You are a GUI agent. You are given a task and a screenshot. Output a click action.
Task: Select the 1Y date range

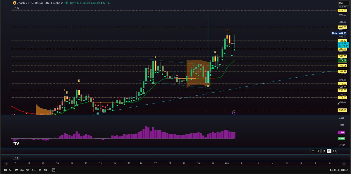click(40, 170)
